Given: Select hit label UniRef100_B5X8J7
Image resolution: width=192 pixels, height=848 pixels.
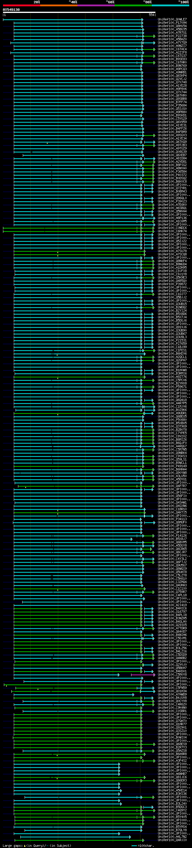Looking at the screenshot, I should [172, 539].
